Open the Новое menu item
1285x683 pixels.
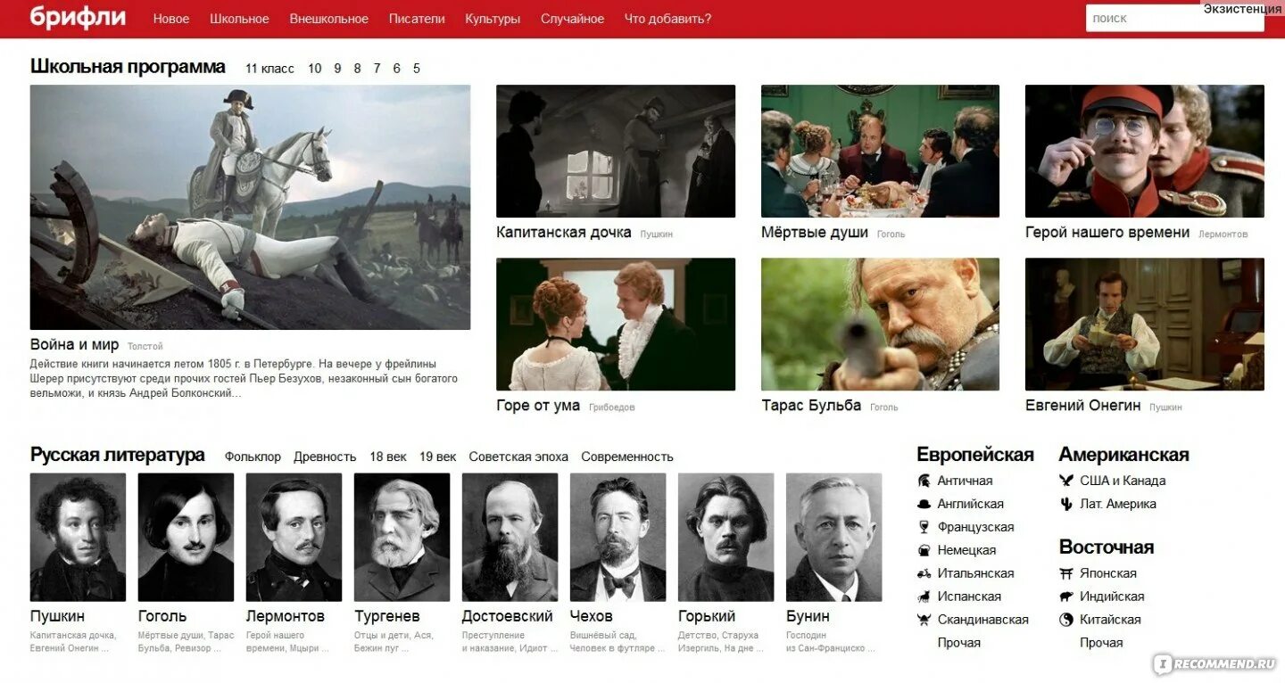[171, 19]
